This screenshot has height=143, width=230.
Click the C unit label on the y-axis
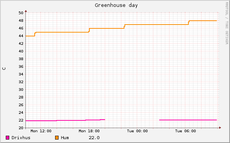[x=4, y=69]
